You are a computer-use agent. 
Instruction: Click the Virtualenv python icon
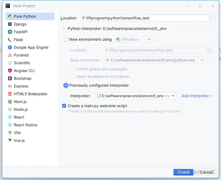point(118,39)
